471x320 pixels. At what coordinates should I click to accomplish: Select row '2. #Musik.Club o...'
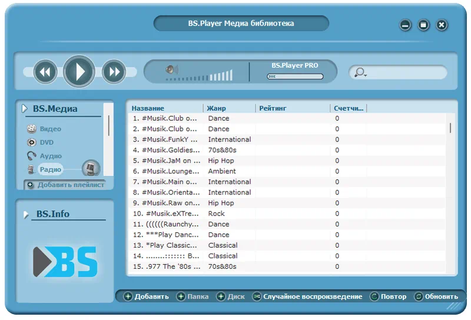tap(287, 128)
